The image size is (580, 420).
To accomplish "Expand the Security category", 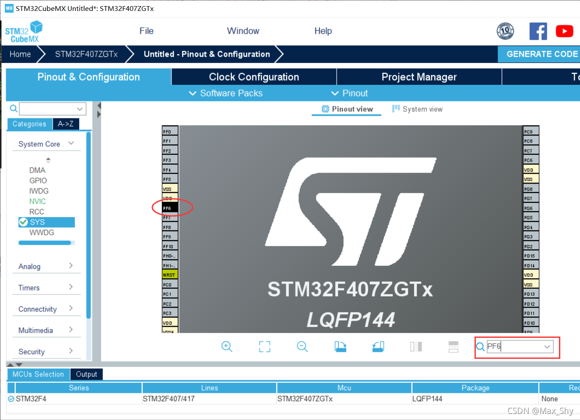I will click(x=71, y=351).
